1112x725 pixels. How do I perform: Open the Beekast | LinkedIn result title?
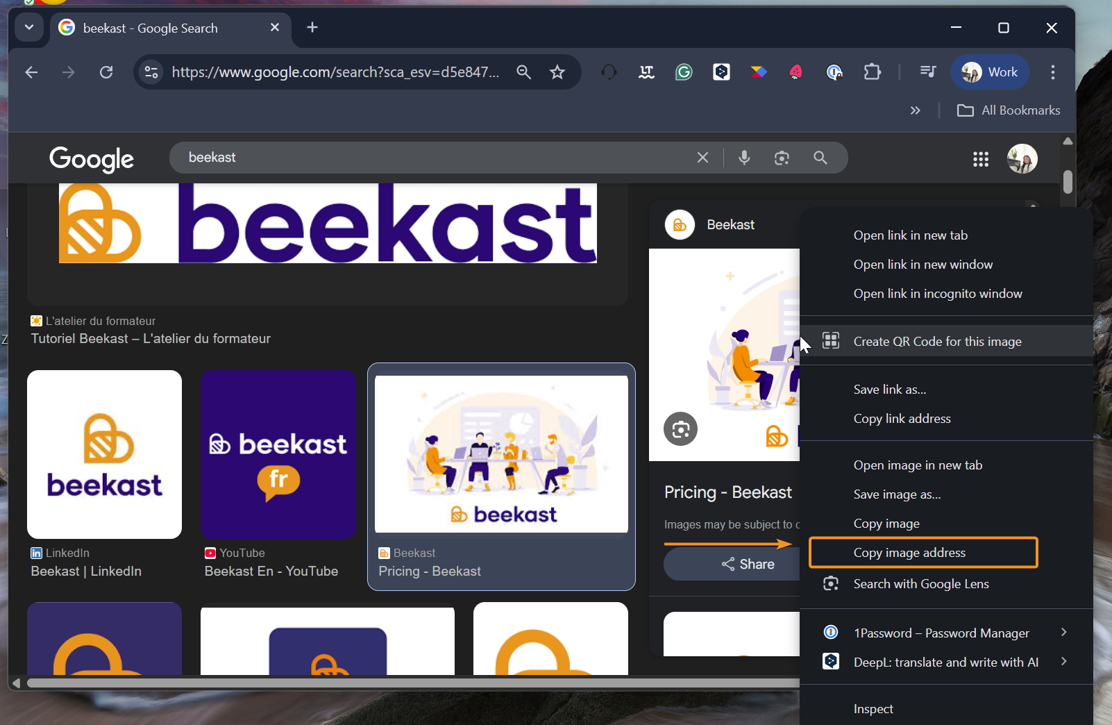[x=86, y=572]
